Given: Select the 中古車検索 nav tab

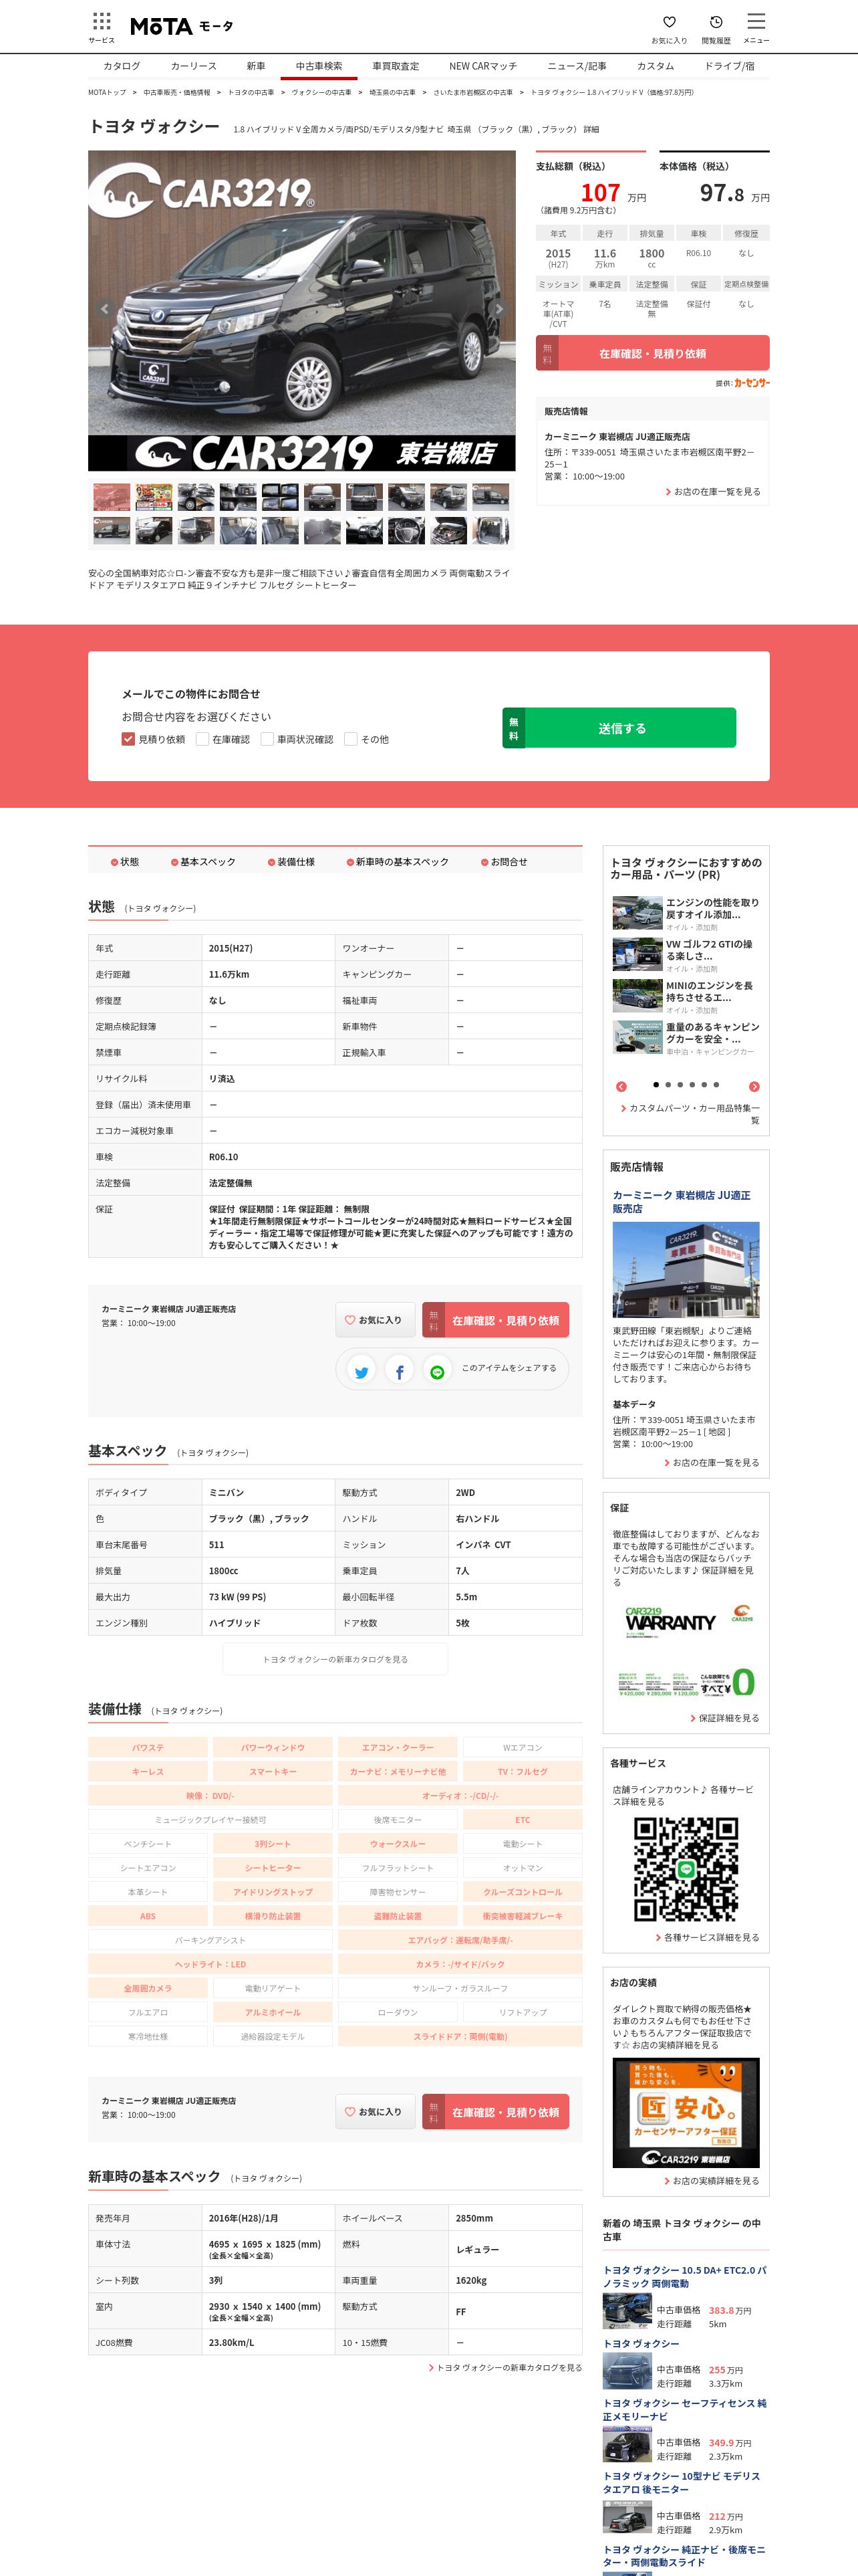Looking at the screenshot, I should [319, 66].
